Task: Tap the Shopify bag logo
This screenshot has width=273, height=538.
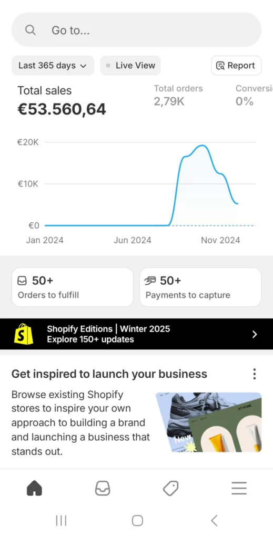Action: (24, 334)
